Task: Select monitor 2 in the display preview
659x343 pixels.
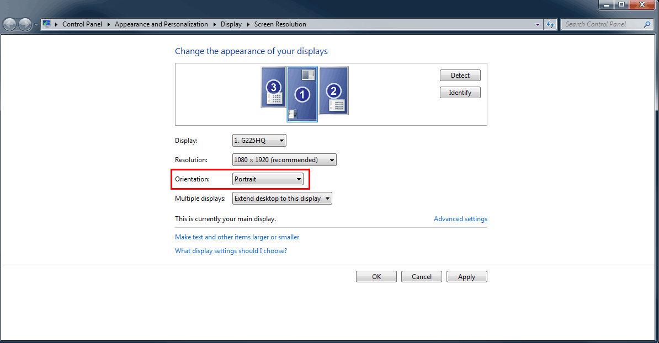Action: tap(333, 91)
